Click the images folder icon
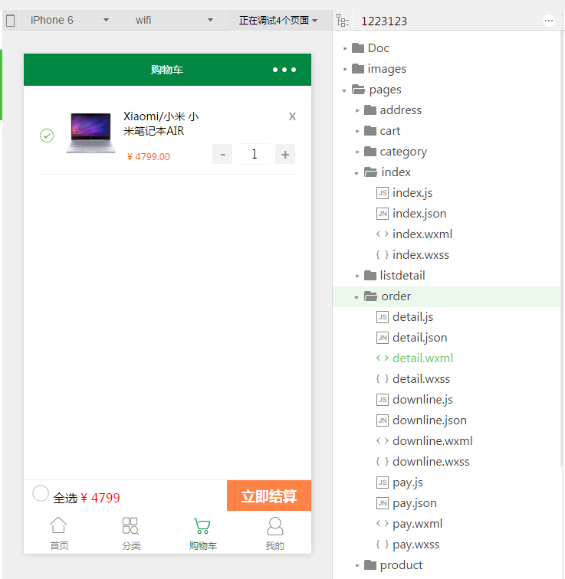The image size is (565, 579). coord(358,68)
